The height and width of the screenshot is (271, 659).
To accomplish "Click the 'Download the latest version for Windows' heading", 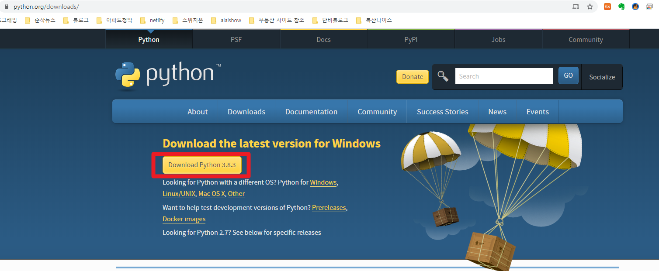I will (271, 144).
